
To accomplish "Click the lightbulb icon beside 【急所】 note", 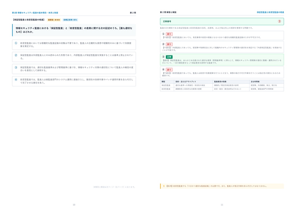I will pos(164,186).
